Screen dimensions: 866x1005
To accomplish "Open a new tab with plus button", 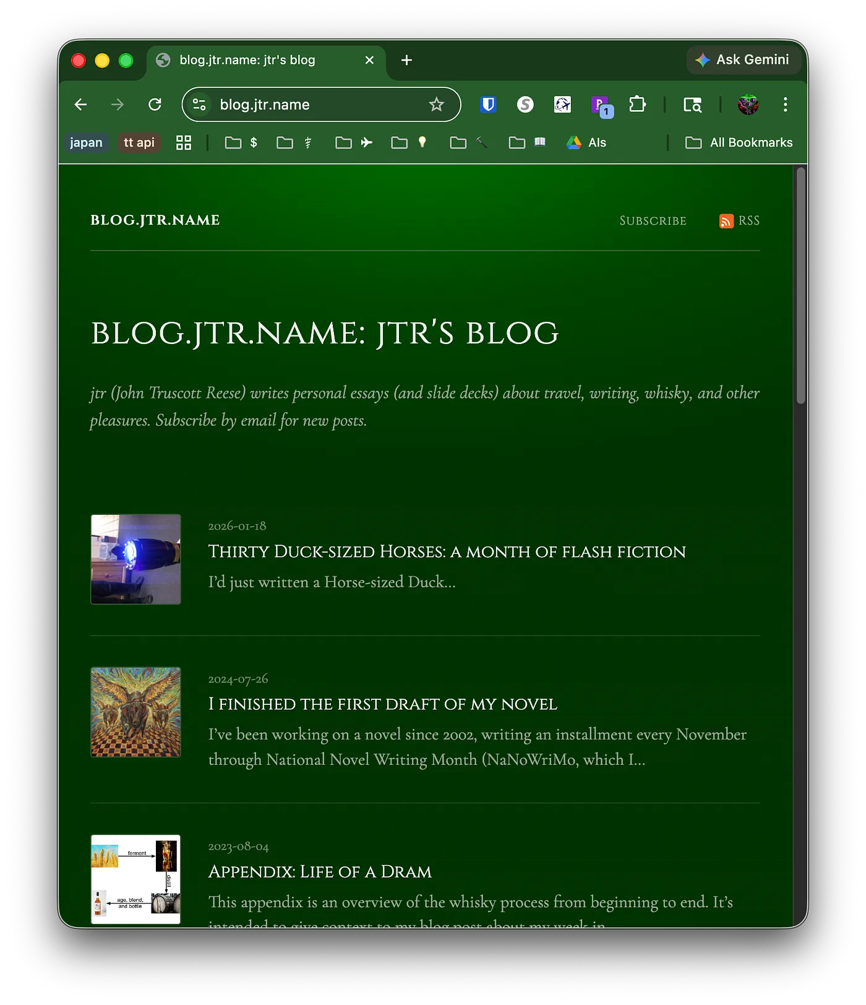I will (406, 60).
